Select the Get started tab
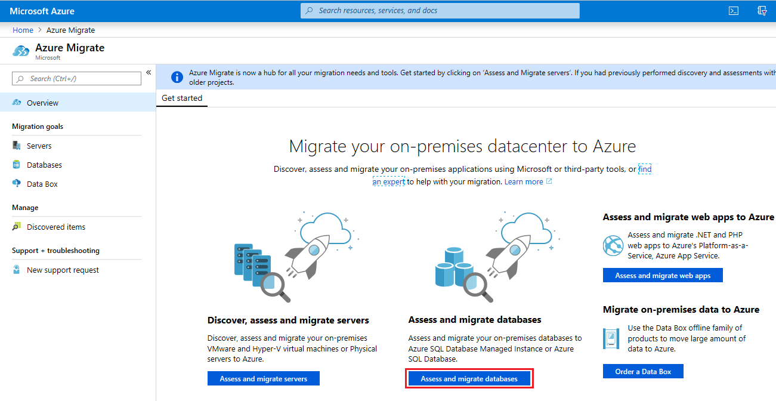776x401 pixels. pyautogui.click(x=182, y=98)
